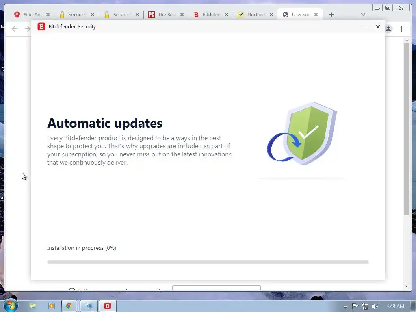Select Chrome in the taskbar

pyautogui.click(x=69, y=306)
